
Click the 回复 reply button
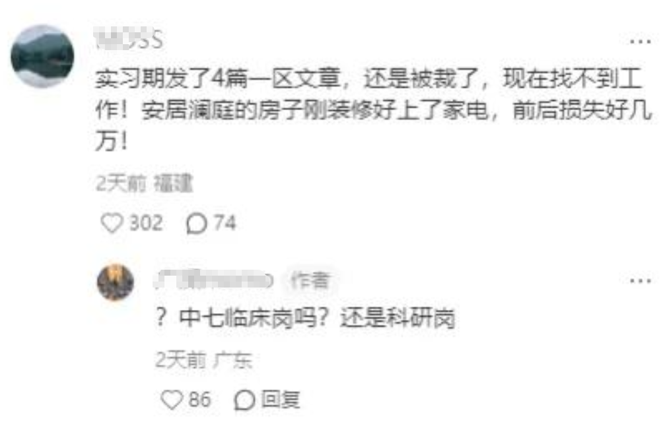click(x=281, y=400)
